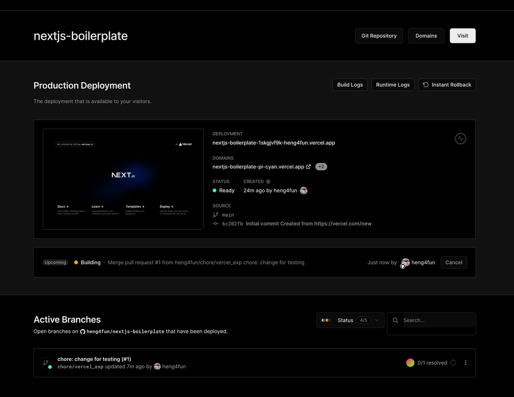Click the 4/5 status count badge

364,320
